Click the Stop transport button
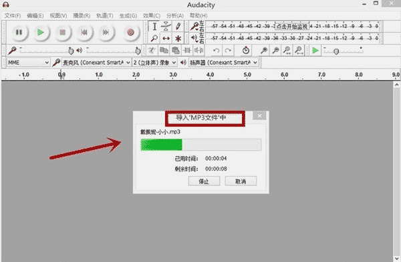Viewport: 401px width, 262px height. pos(62,33)
